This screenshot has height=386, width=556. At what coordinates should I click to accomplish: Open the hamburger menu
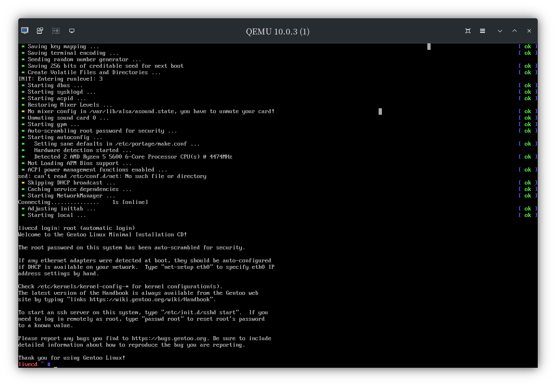483,30
